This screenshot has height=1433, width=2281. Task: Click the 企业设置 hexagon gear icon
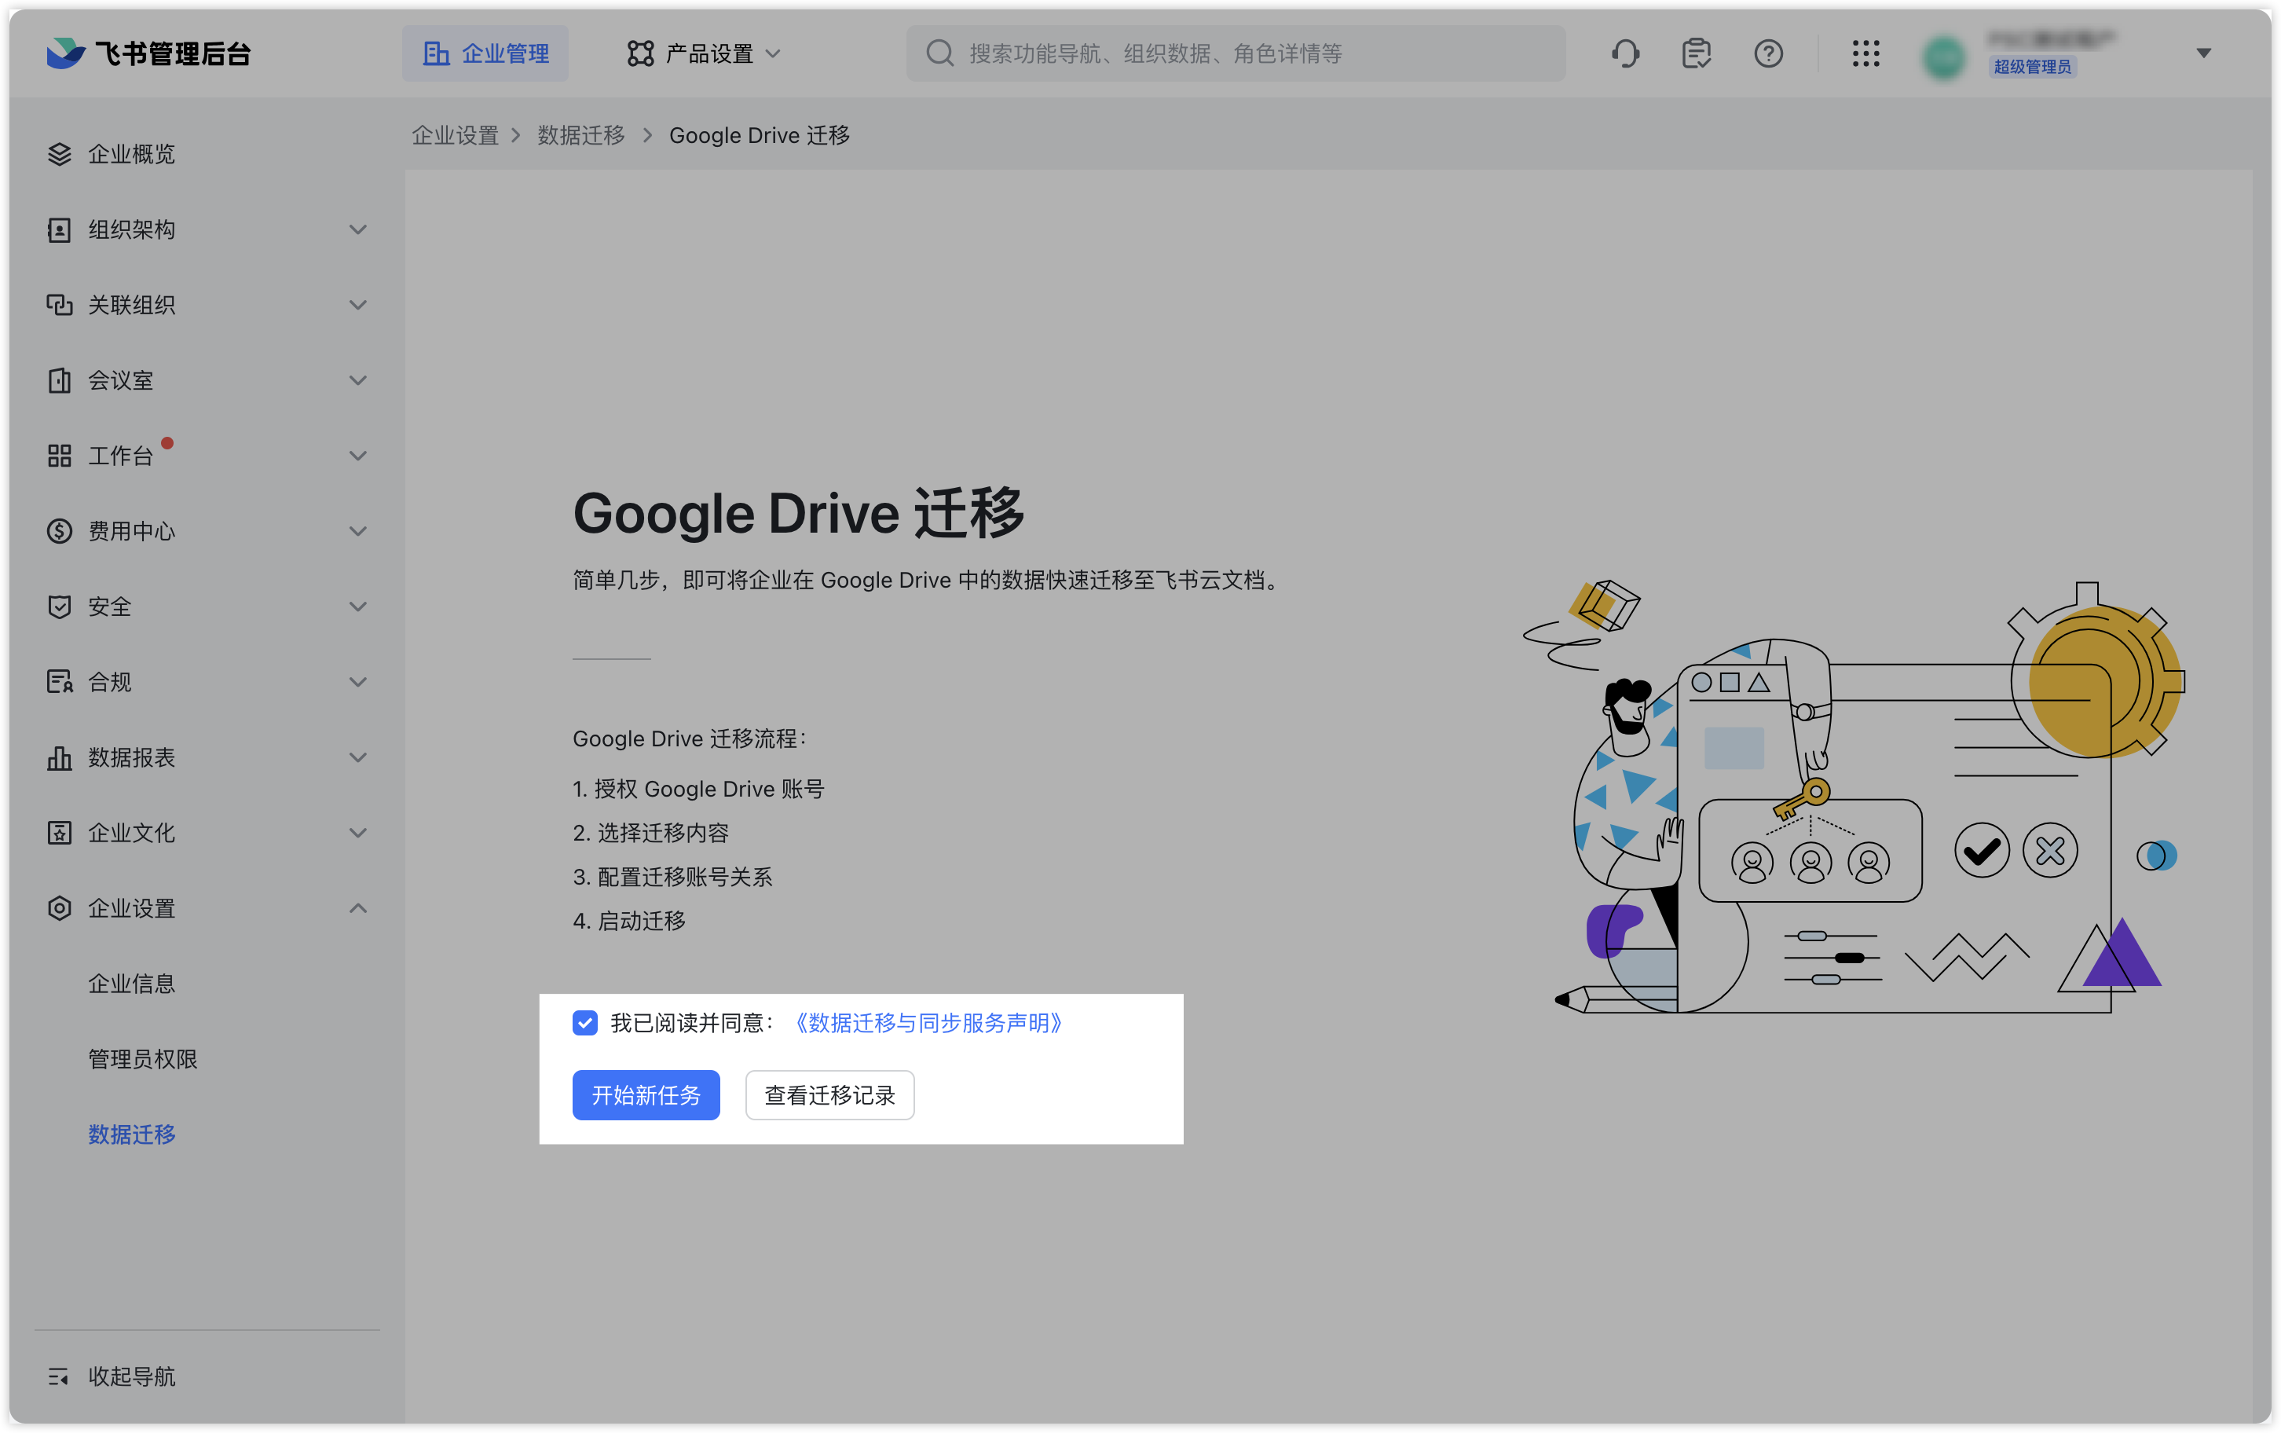click(x=60, y=908)
